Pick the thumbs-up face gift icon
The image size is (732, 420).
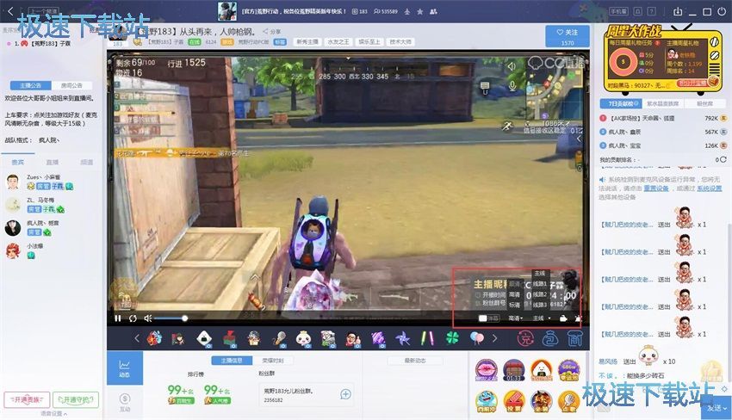(x=353, y=338)
